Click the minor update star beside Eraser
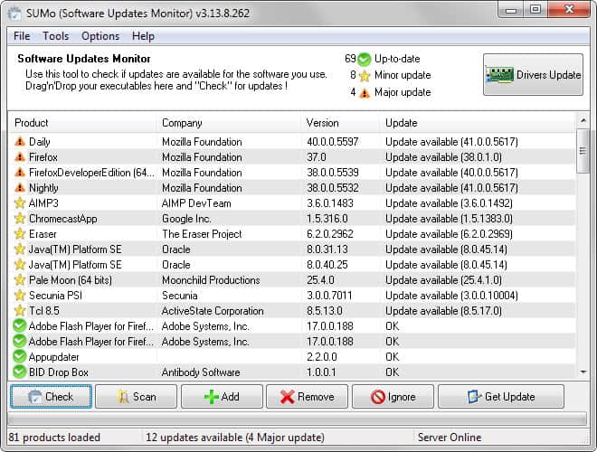Image resolution: width=597 pixels, height=452 pixels. coord(19,234)
